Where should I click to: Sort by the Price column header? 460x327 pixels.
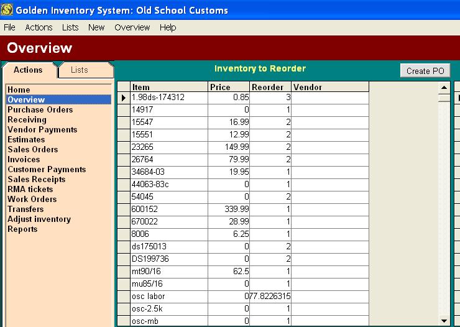pos(229,87)
